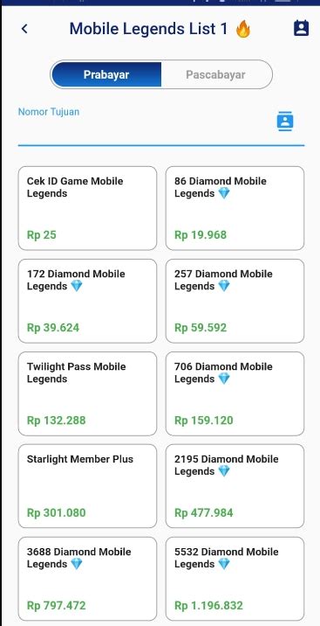Pick a contact via Nomor Tujuan icon
320x626 pixels.
[x=285, y=122]
